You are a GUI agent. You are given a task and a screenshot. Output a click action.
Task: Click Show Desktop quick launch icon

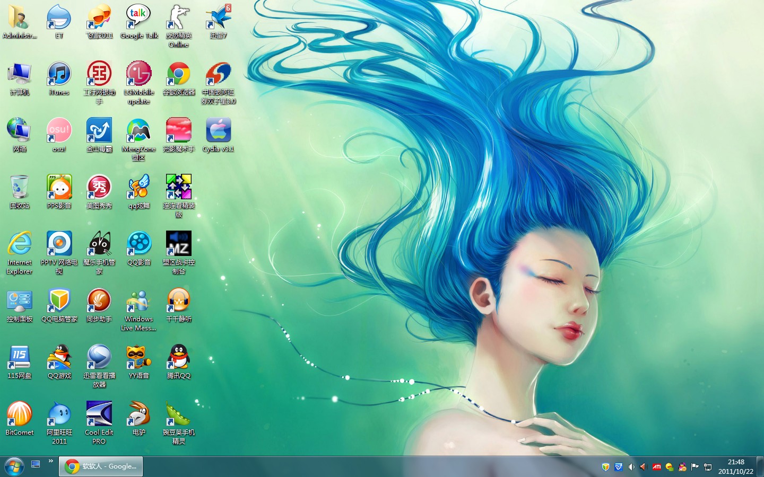coord(36,464)
